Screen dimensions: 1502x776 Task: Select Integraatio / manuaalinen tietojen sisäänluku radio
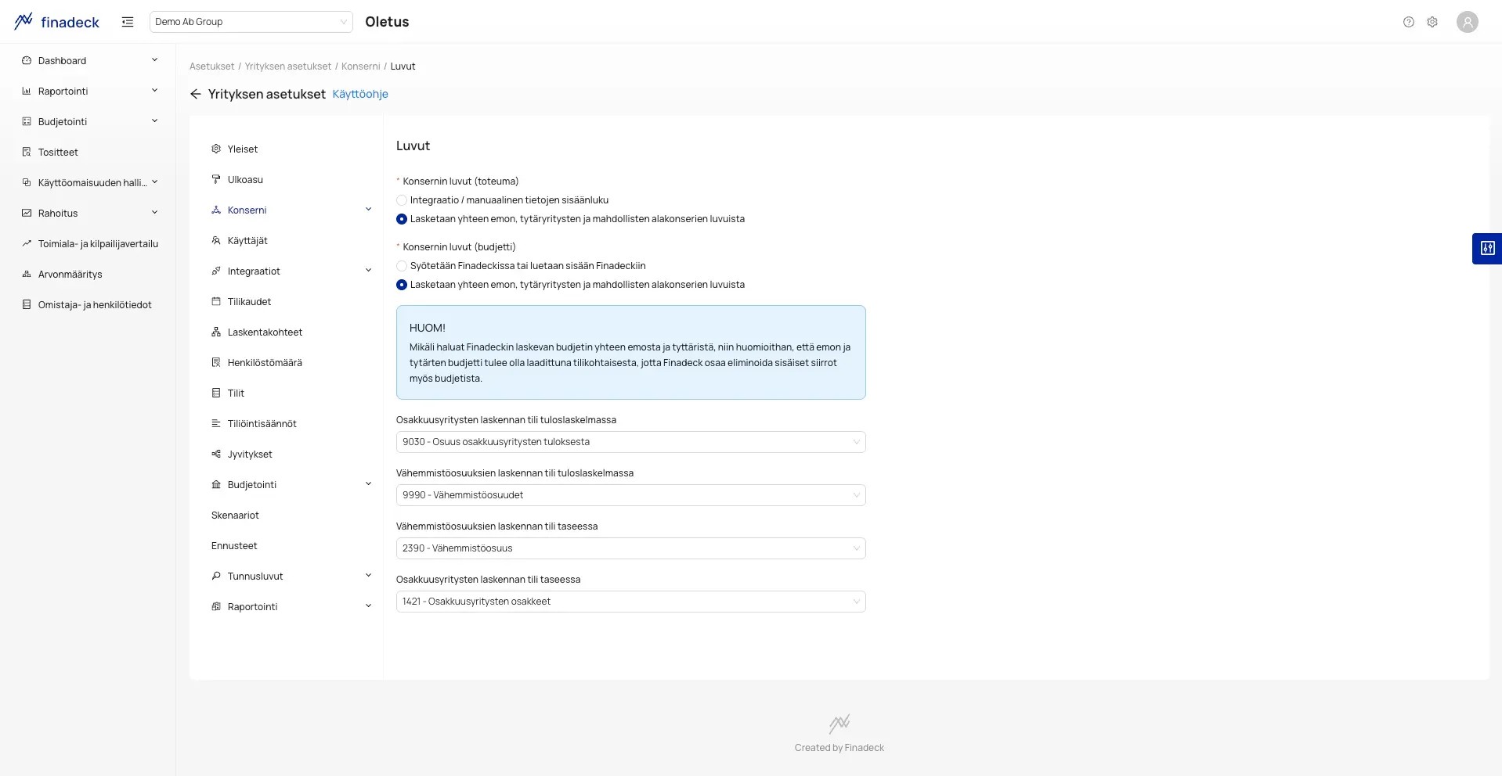coord(402,200)
